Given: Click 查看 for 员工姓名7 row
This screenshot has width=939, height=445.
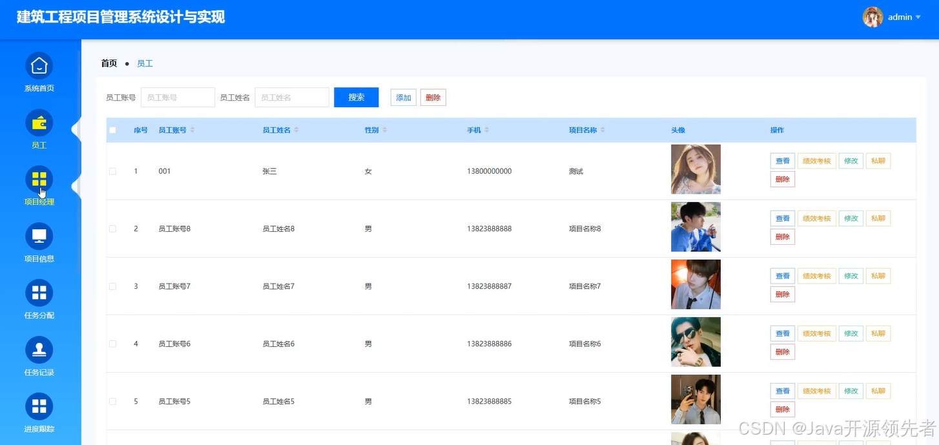Looking at the screenshot, I should point(783,276).
